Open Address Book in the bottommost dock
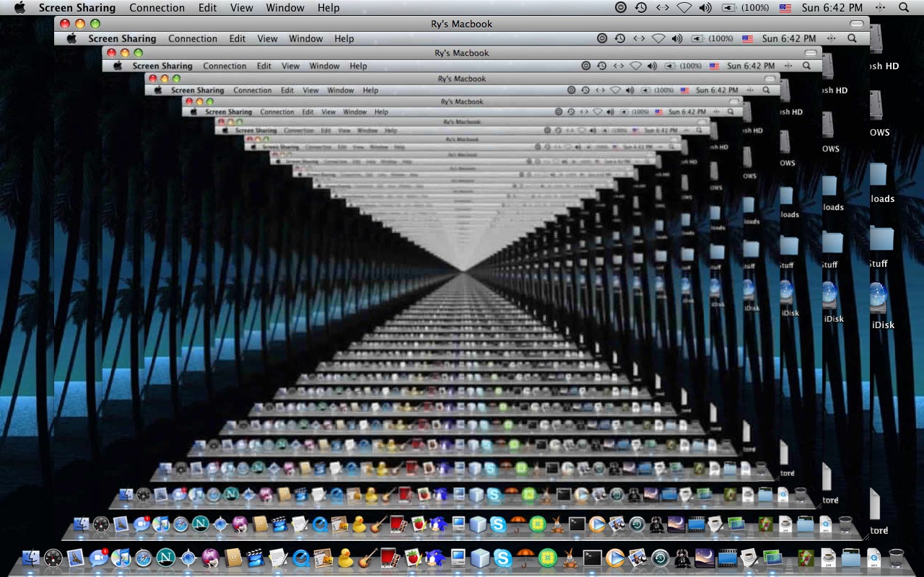Image resolution: width=924 pixels, height=577 pixels. tap(232, 558)
